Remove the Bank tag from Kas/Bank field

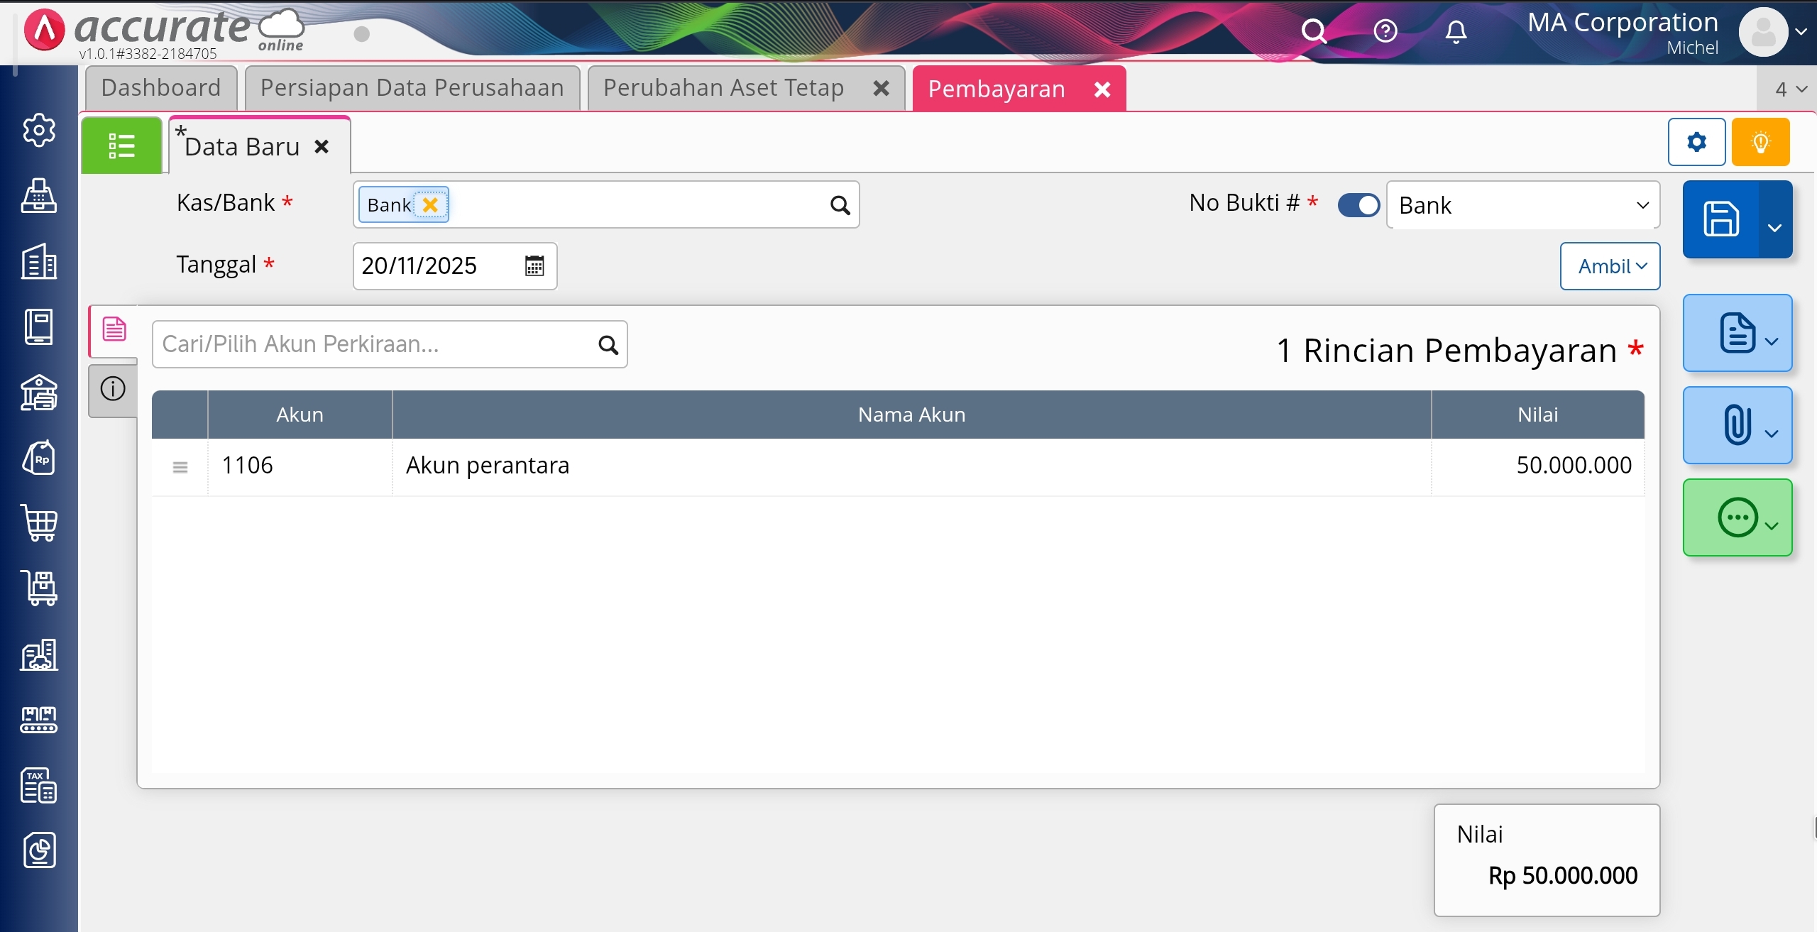click(x=430, y=204)
